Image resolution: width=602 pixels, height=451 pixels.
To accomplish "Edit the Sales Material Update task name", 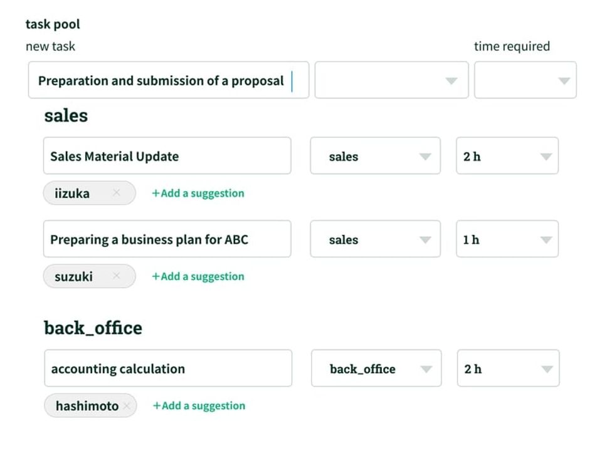I will pos(167,156).
